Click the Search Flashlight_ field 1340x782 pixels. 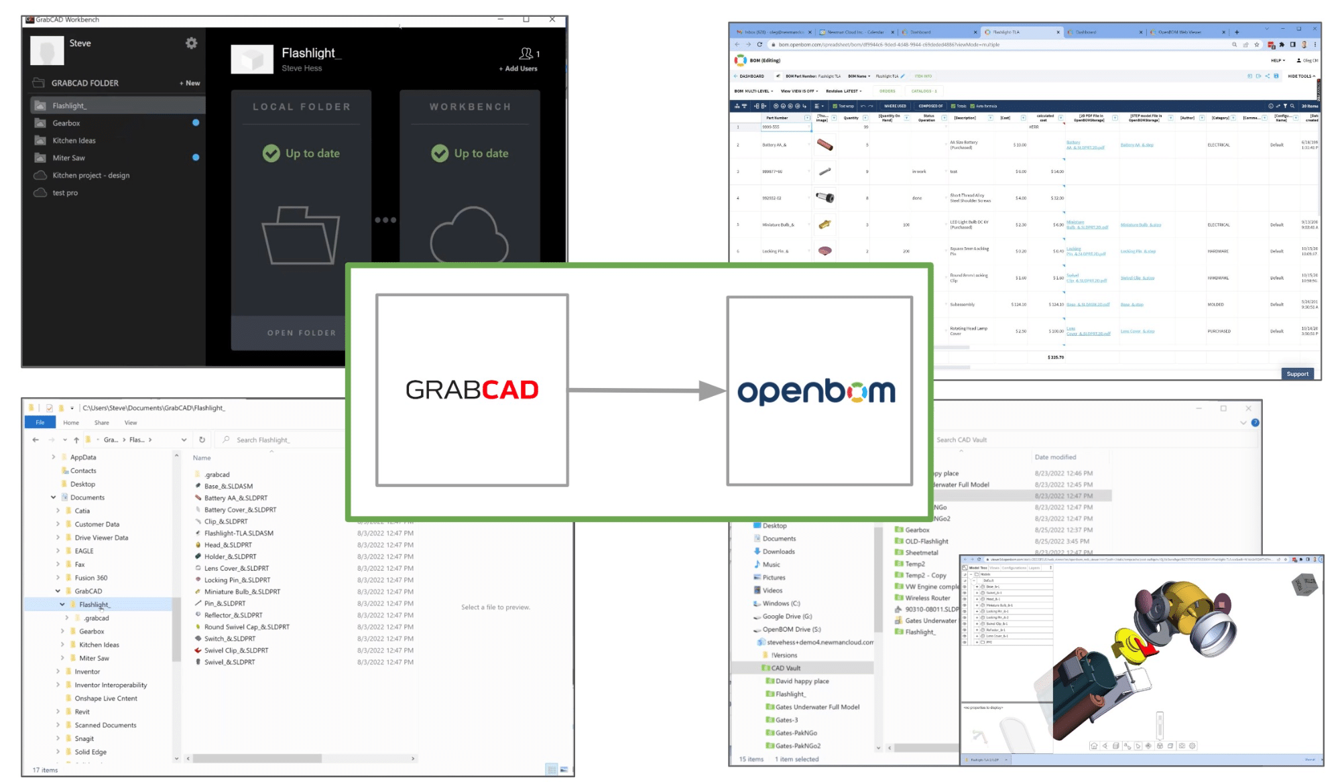pyautogui.click(x=282, y=440)
